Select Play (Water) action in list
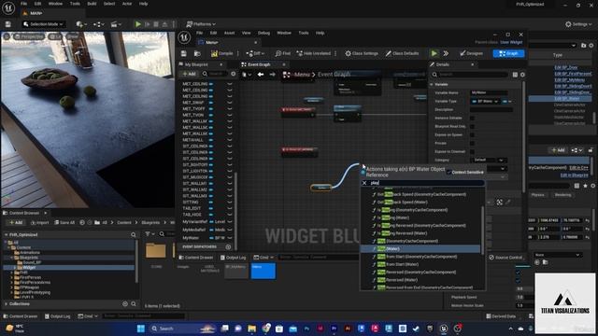The height and width of the screenshot is (336, 598). 420,249
